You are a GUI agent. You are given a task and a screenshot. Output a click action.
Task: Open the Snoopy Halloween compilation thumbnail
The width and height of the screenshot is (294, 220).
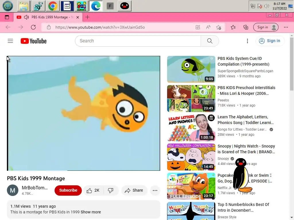pos(191,157)
